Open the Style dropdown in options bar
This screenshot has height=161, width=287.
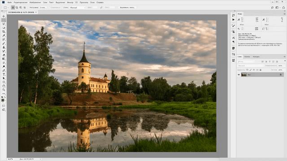click(78, 8)
